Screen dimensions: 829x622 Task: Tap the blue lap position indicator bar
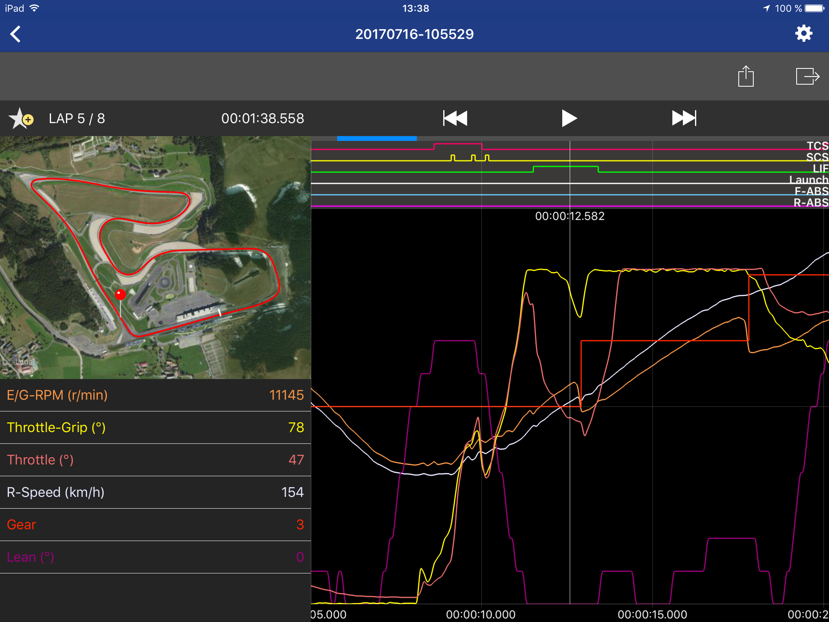coord(376,138)
